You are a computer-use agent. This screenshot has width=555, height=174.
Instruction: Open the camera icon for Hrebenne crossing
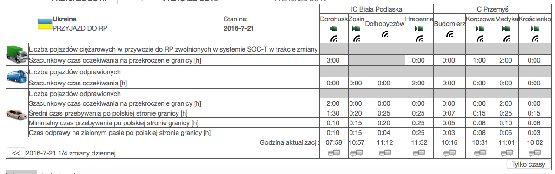[419, 29]
